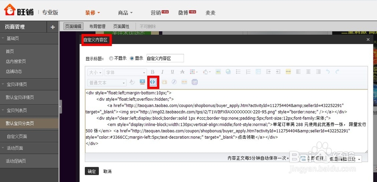Apply underline formatting in the editor
Screen dimensions: 377x182
click(x=172, y=72)
